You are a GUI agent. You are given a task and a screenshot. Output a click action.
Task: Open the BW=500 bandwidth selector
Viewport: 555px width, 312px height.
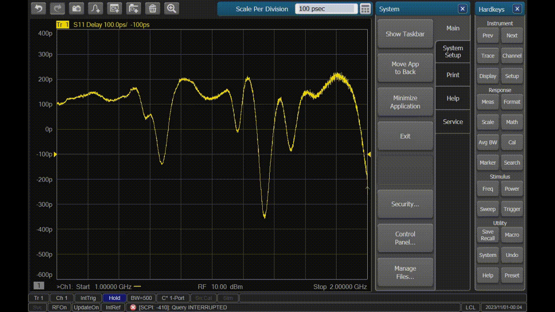click(x=141, y=298)
